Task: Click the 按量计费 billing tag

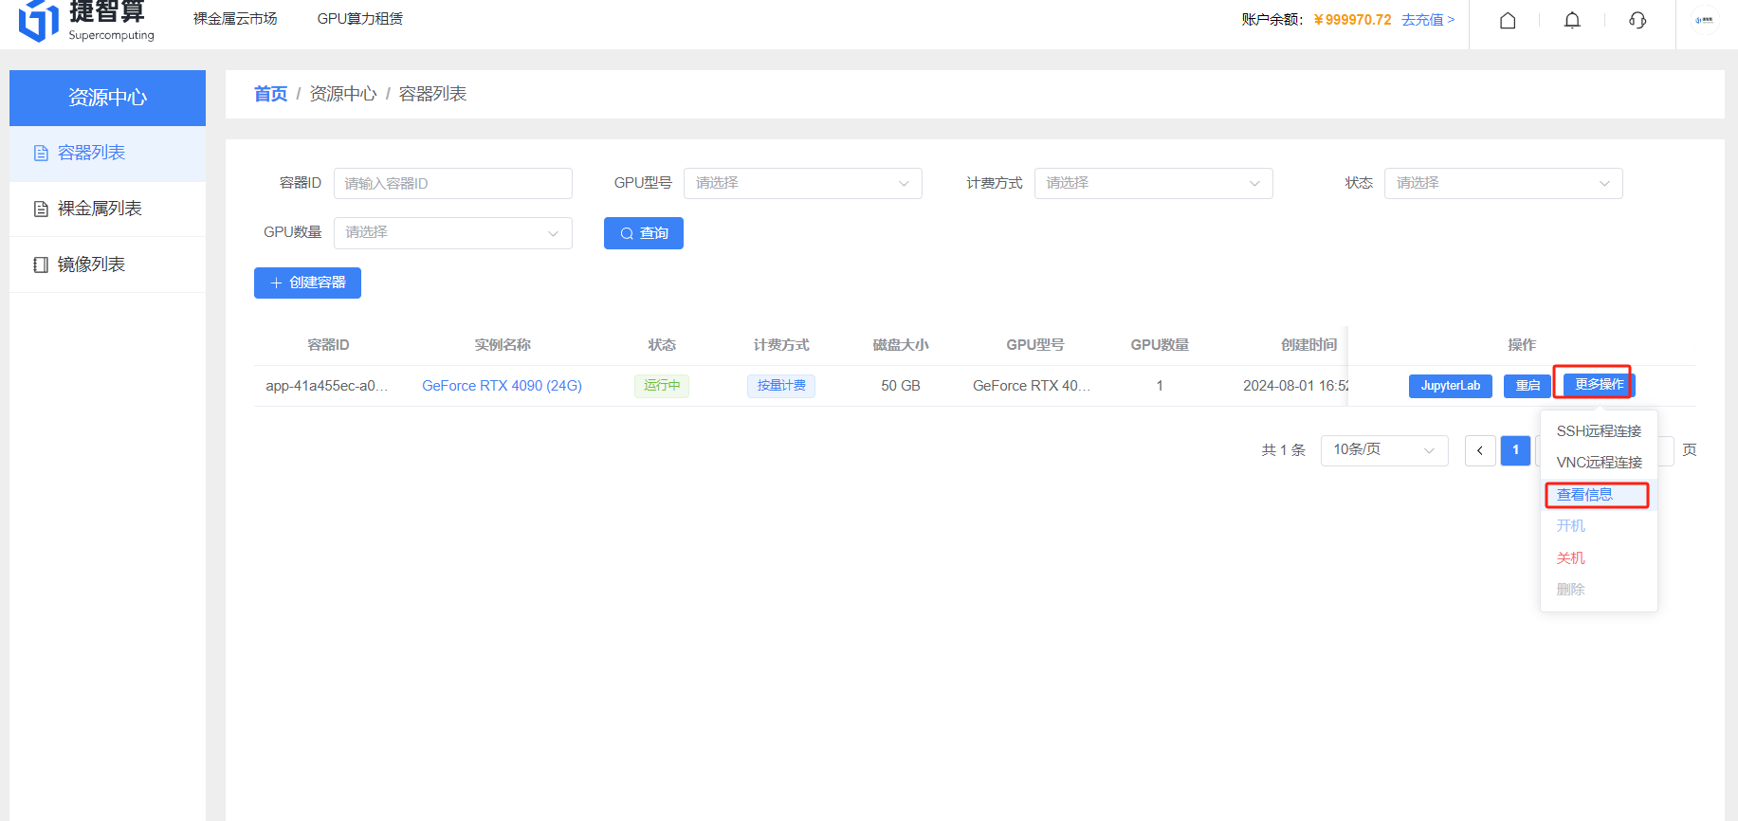Action: pyautogui.click(x=781, y=385)
